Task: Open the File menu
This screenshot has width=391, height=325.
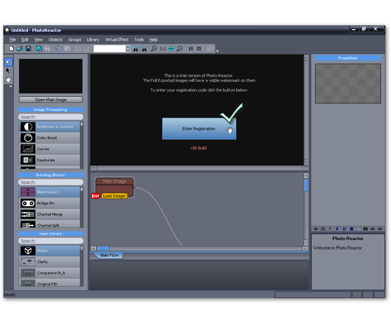Action: 13,40
